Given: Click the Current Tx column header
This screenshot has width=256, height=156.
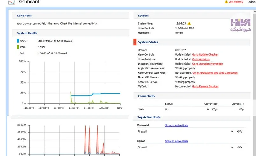Looking at the screenshot, I should (x=238, y=104).
